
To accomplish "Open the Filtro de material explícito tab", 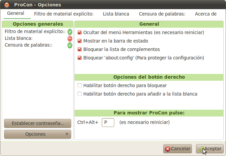I will (64, 14).
